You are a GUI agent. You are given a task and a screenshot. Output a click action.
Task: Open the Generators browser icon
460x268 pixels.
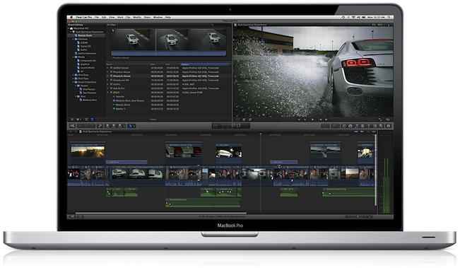coord(375,126)
